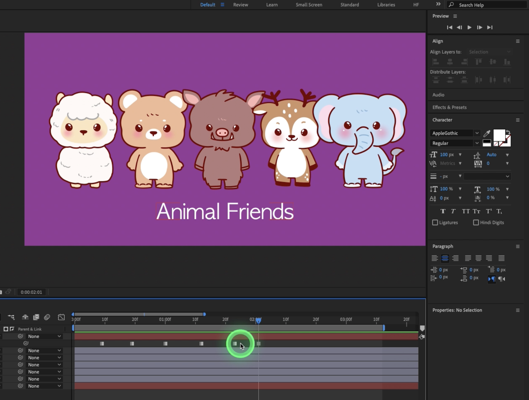
Task: Click the Motion Blur enable icon
Action: (47, 317)
